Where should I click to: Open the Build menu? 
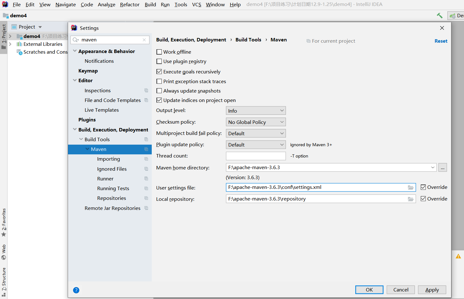150,4
